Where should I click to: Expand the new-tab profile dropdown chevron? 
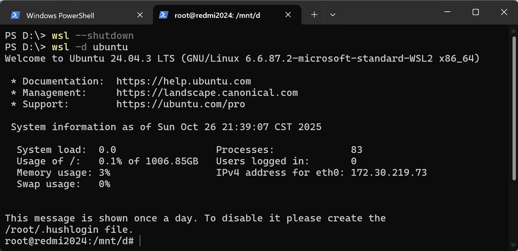coord(333,15)
